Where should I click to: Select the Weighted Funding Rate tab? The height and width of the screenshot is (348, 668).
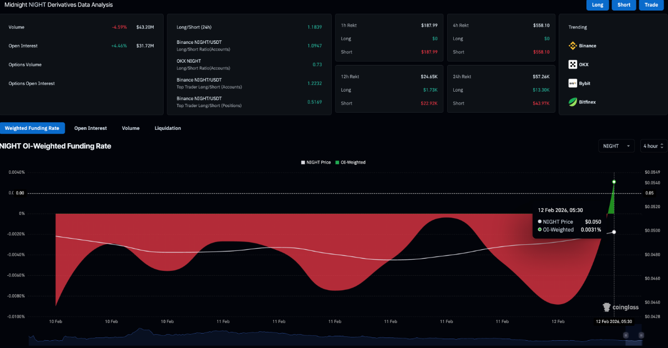click(32, 128)
